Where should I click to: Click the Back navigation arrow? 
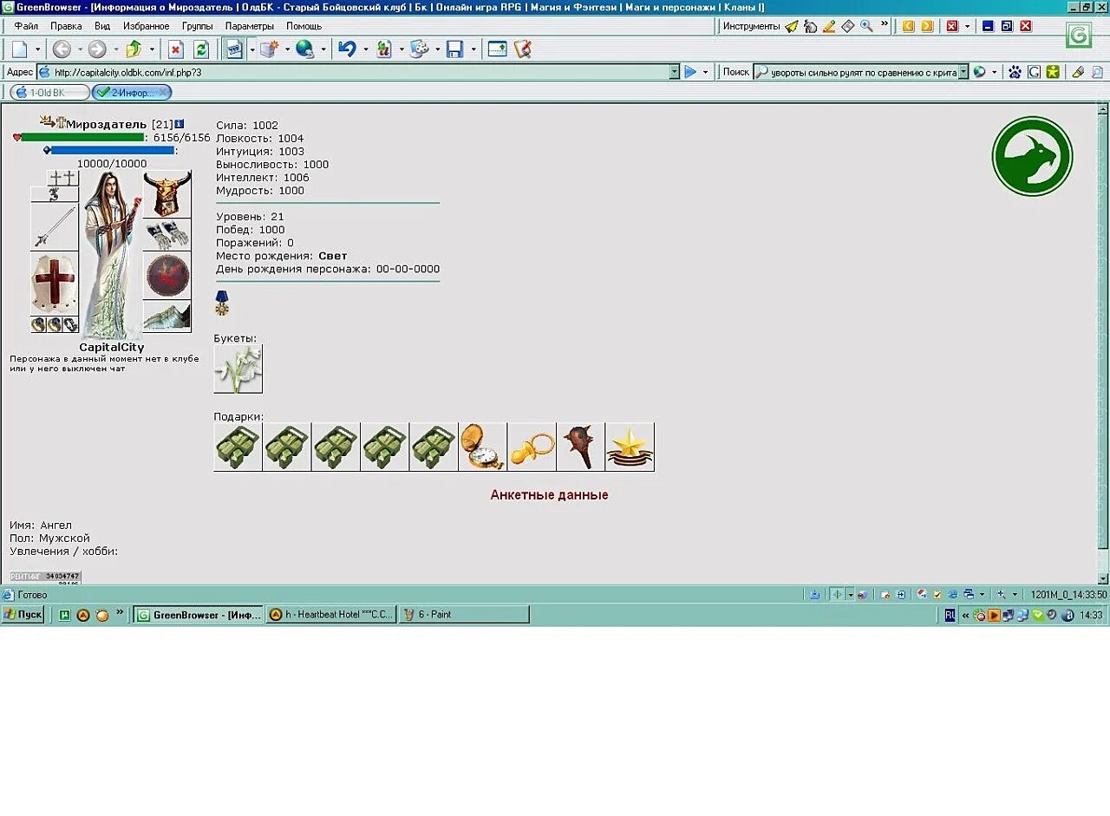(62, 49)
